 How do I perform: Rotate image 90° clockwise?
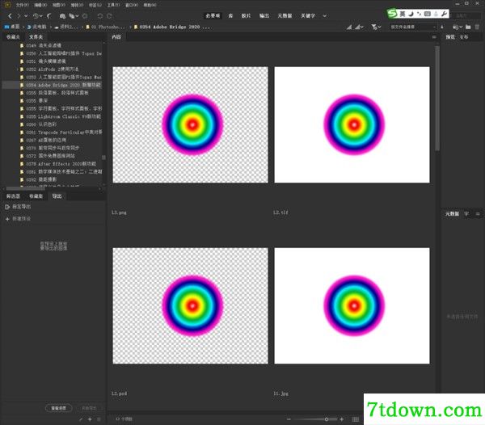click(x=109, y=16)
